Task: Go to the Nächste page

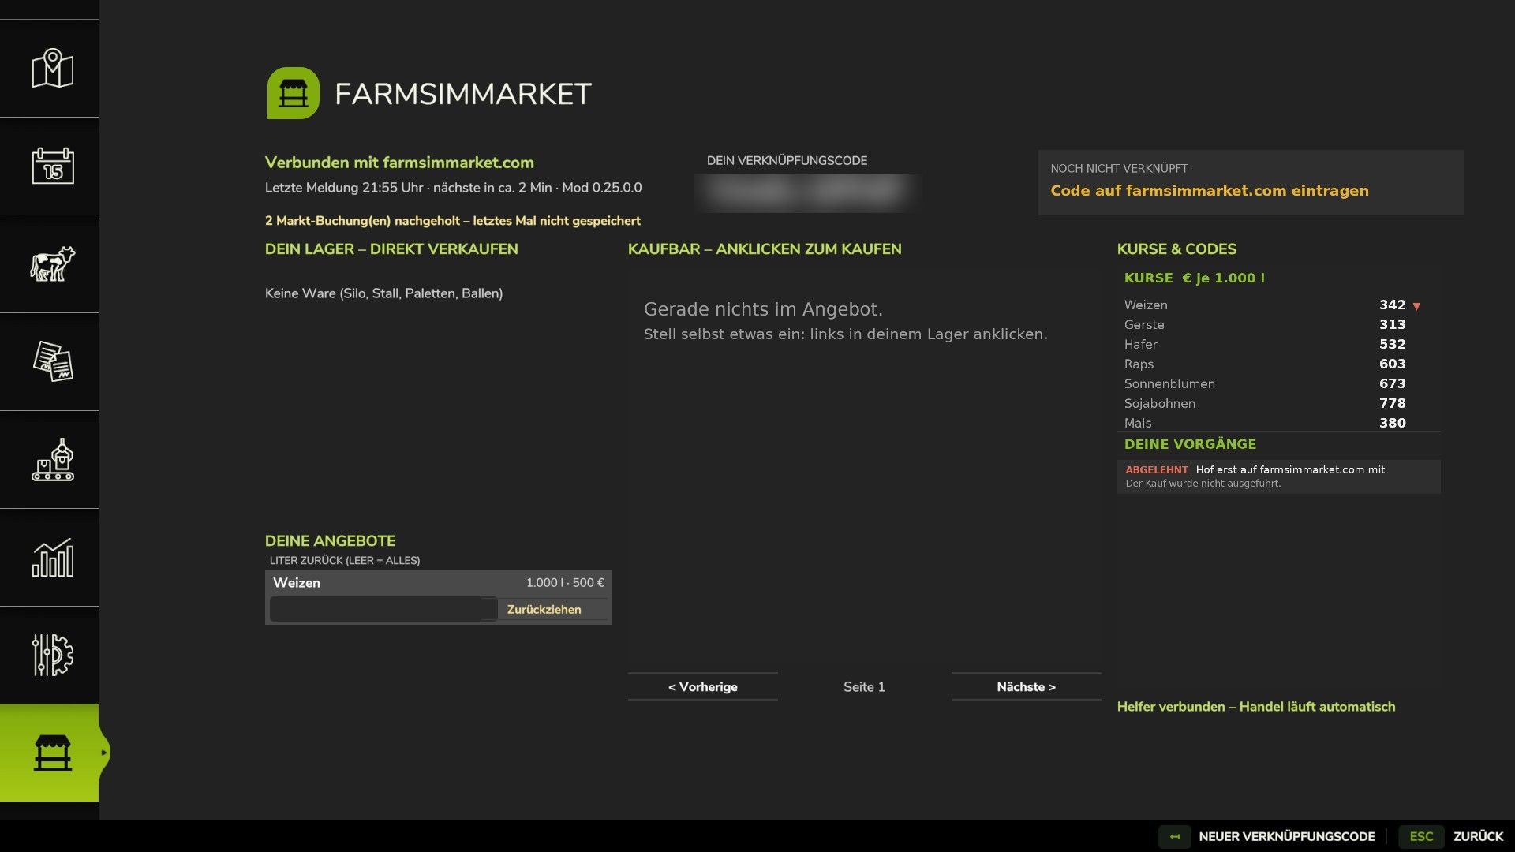Action: 1026,686
